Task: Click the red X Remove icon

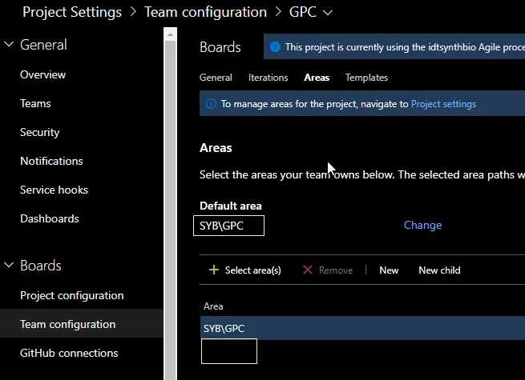Action: pos(308,270)
